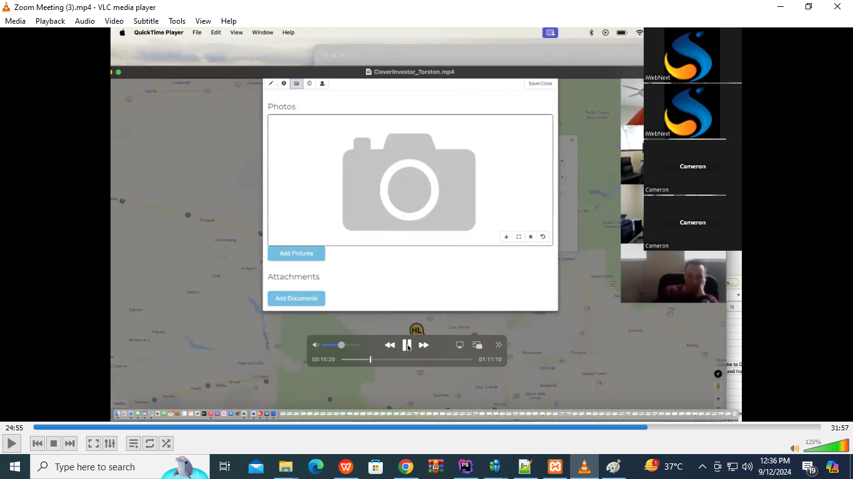
Task: Toggle the playlist view
Action: (x=133, y=443)
